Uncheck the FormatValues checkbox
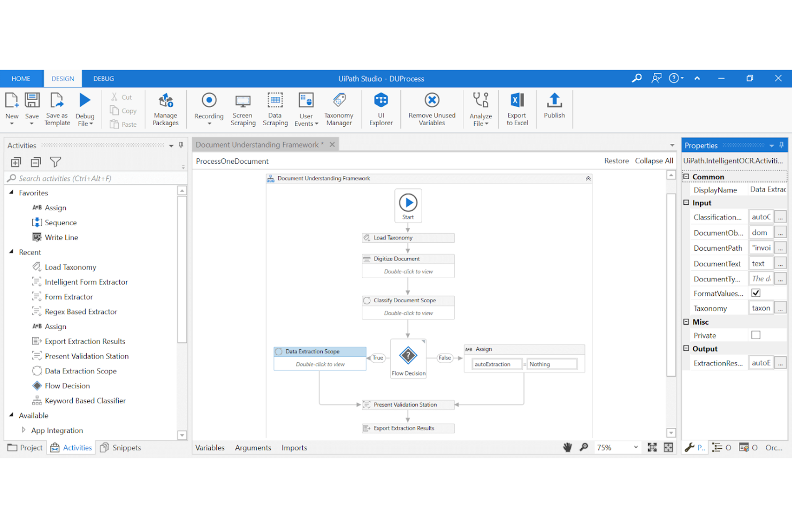 (756, 293)
